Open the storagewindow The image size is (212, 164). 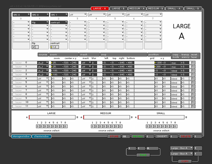(x=21, y=136)
